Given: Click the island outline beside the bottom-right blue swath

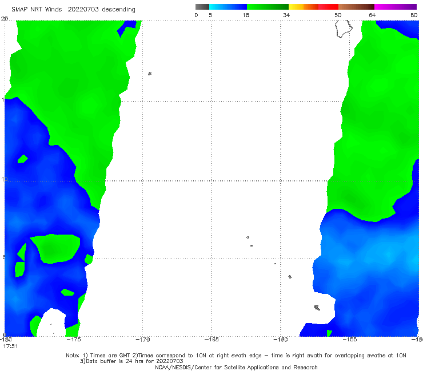Looking at the screenshot, I should (317, 308).
